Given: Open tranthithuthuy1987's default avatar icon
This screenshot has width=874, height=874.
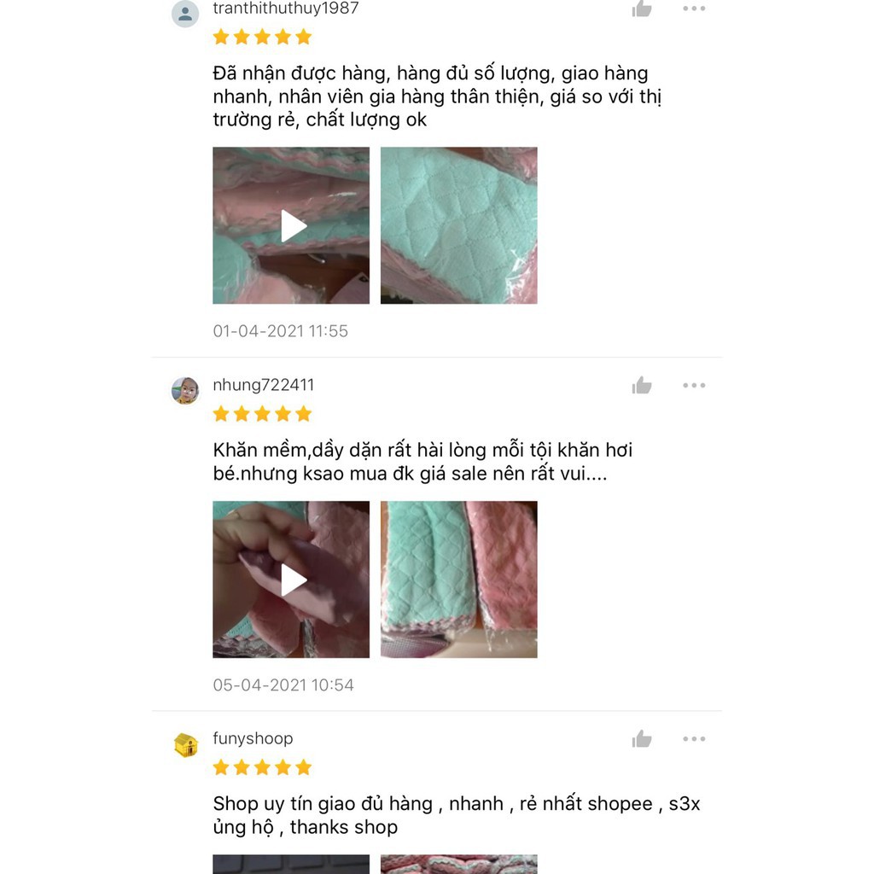Looking at the screenshot, I should [185, 14].
